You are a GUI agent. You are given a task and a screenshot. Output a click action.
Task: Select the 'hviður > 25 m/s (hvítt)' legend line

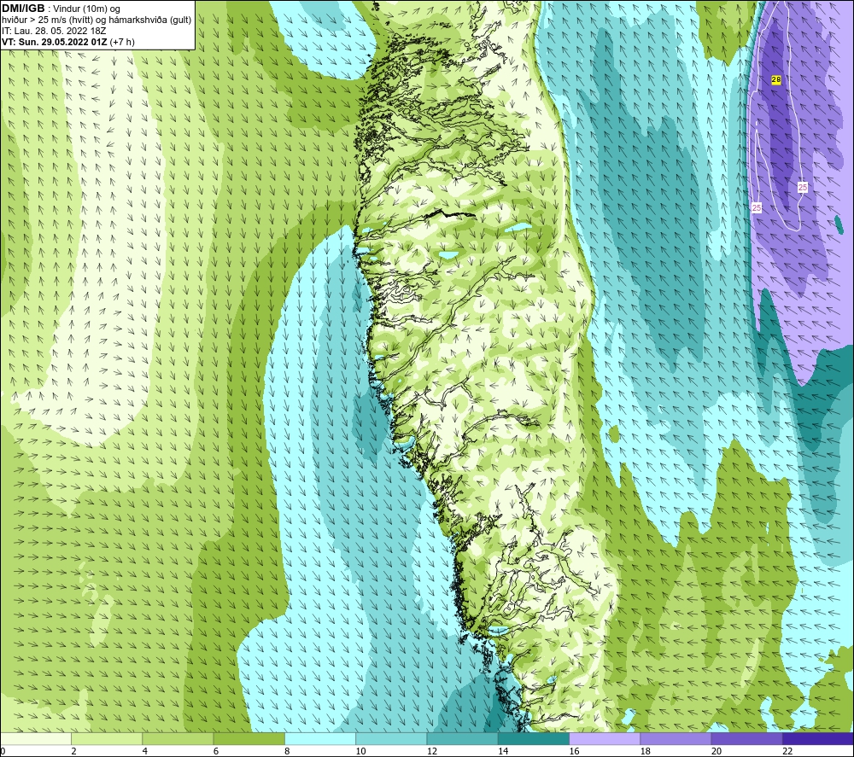click(x=45, y=20)
